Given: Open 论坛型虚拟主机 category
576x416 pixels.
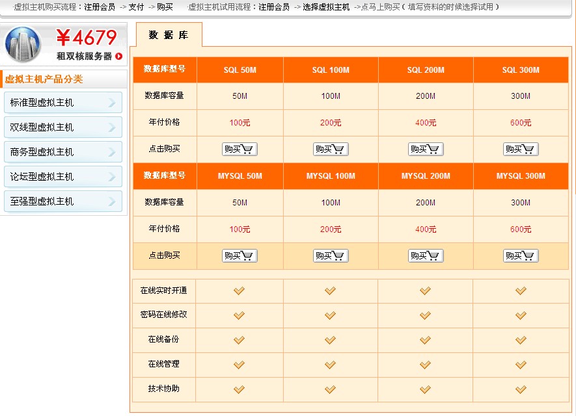Looking at the screenshot, I should (x=63, y=176).
